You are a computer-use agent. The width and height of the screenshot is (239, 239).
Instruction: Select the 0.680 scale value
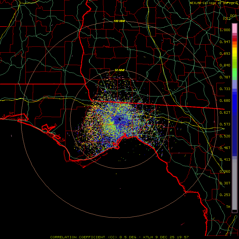coord(225,101)
